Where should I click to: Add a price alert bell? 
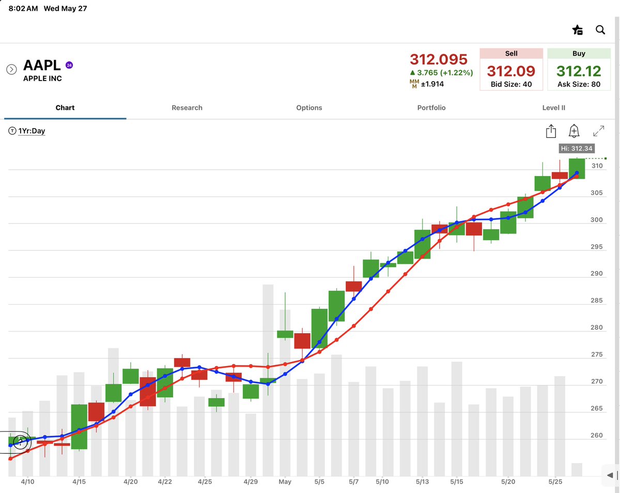574,131
